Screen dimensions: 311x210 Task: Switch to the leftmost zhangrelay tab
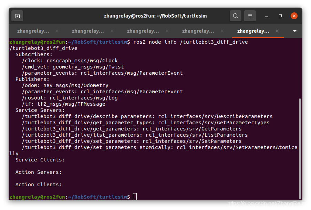point(33,31)
